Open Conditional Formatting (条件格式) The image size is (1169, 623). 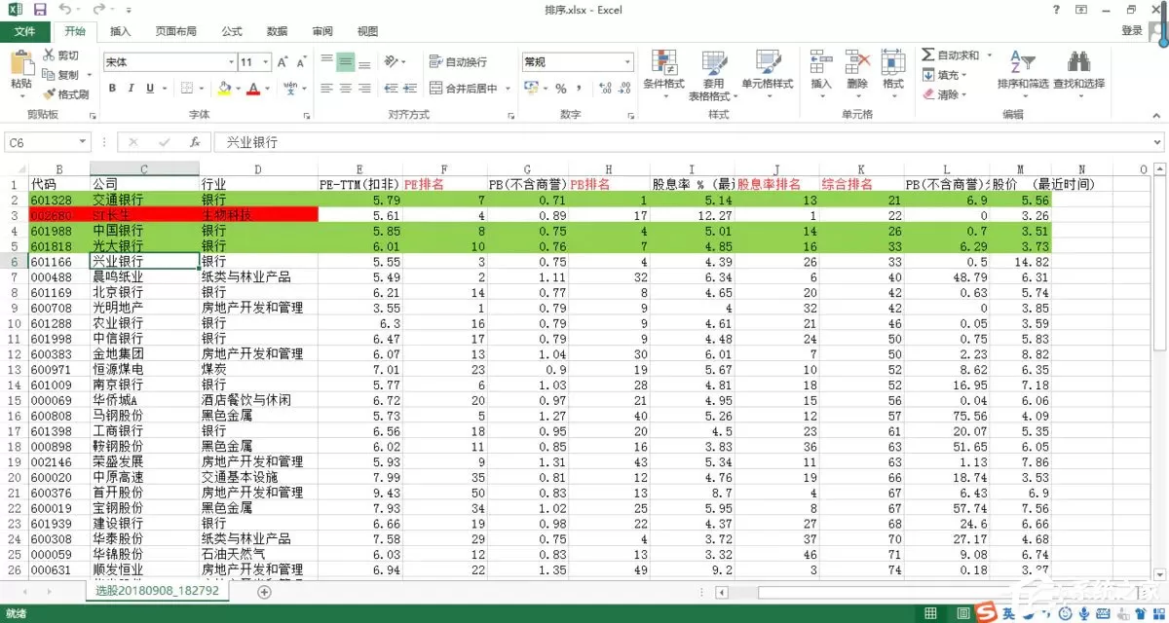pyautogui.click(x=664, y=74)
